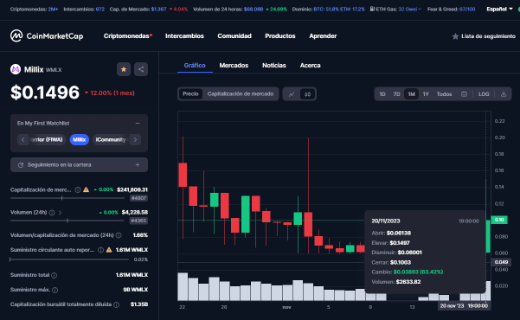The width and height of the screenshot is (520, 320).
Task: Show next watchlist coins with right arrow
Action: [135, 139]
